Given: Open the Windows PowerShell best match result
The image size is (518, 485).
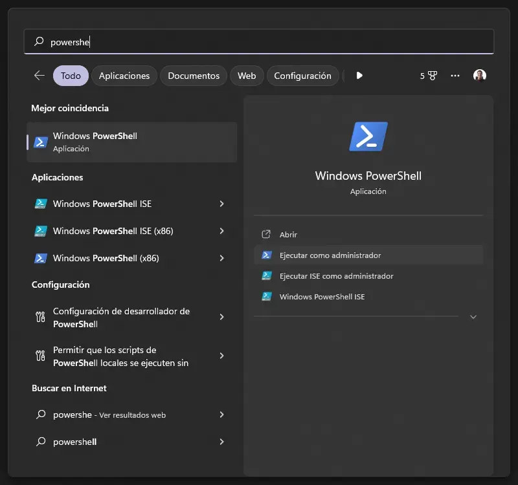Looking at the screenshot, I should [131, 142].
